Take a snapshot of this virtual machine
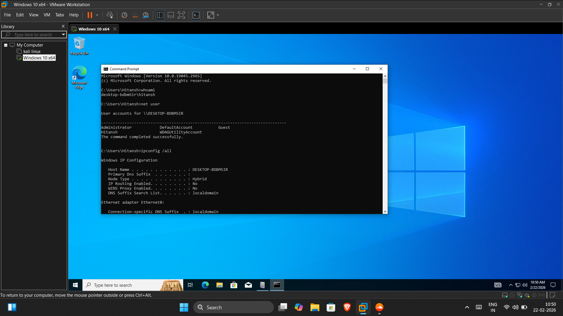 pos(124,15)
